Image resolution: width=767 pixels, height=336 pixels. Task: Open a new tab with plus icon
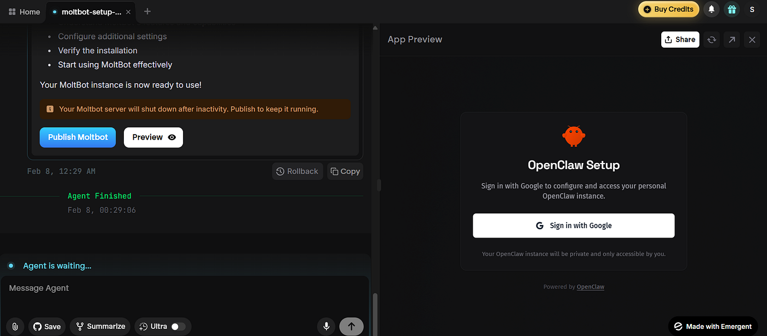coord(147,11)
